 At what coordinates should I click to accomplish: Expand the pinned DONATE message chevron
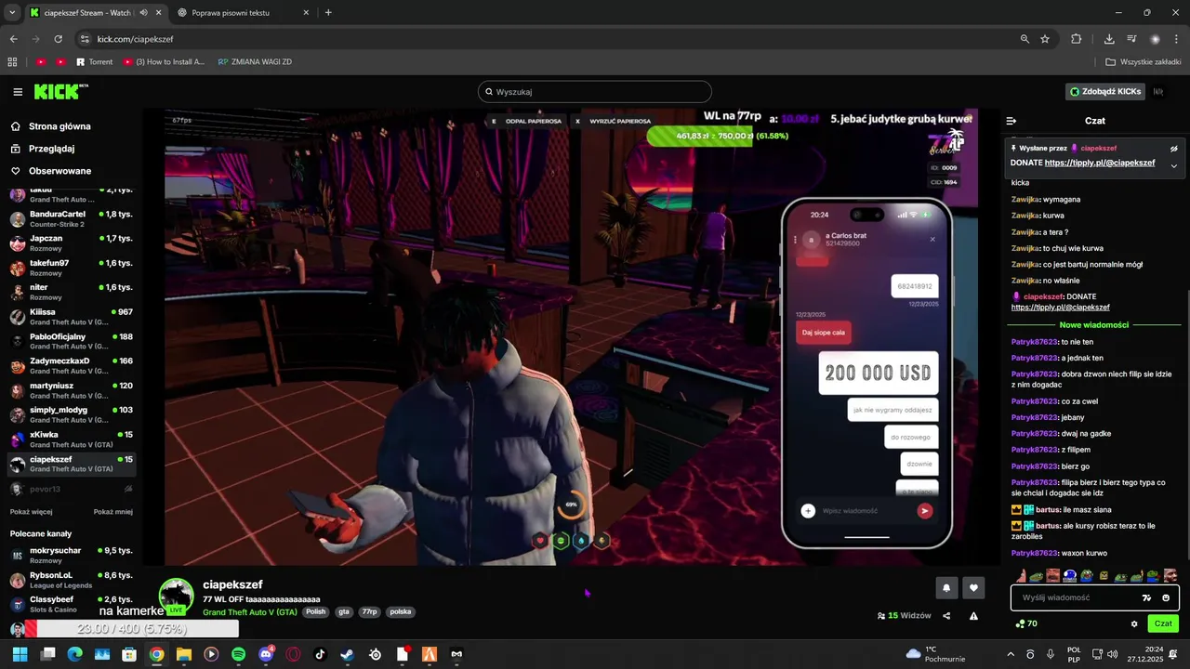(x=1173, y=165)
